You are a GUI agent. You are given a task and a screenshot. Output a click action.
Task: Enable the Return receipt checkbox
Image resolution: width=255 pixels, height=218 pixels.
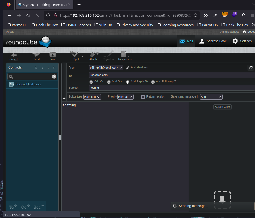click(143, 97)
